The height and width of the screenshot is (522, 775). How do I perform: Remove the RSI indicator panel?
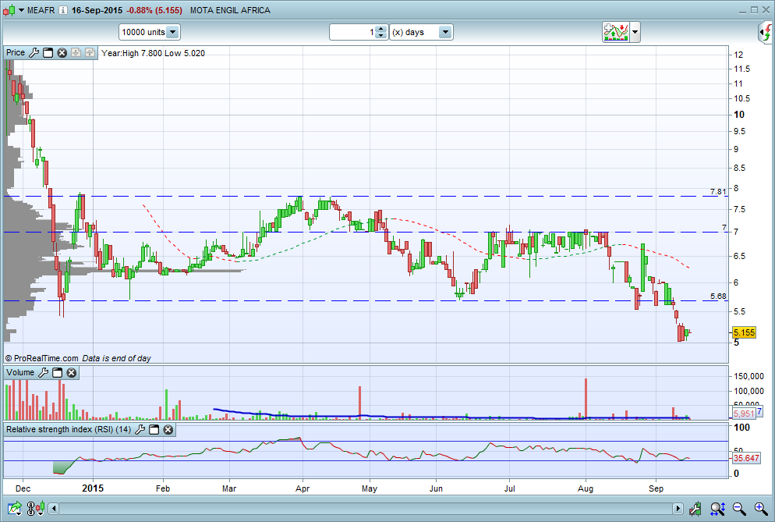(x=168, y=430)
